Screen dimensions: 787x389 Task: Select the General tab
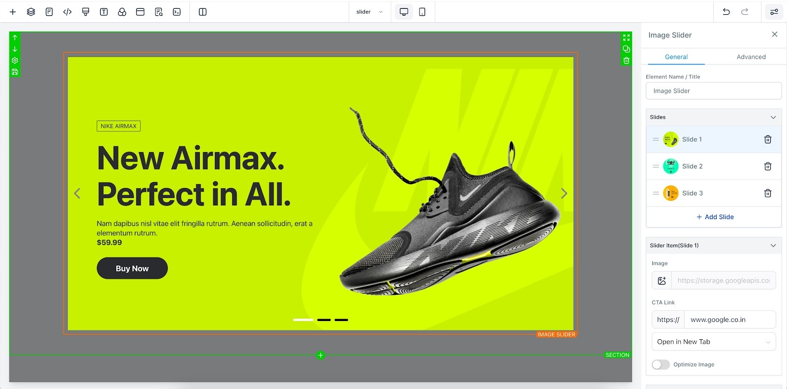pyautogui.click(x=676, y=57)
